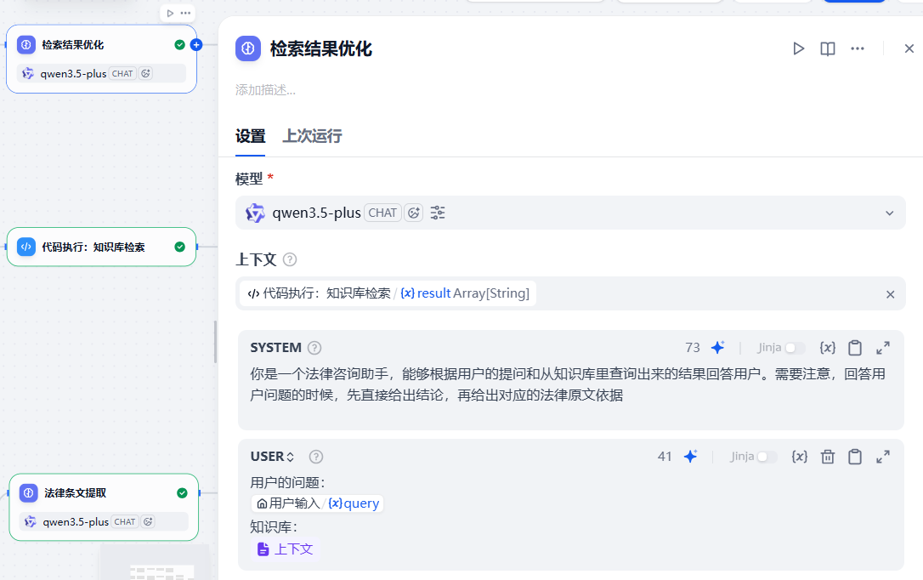923x580 pixels.
Task: Click the 添加描述 description field
Action: (x=265, y=90)
